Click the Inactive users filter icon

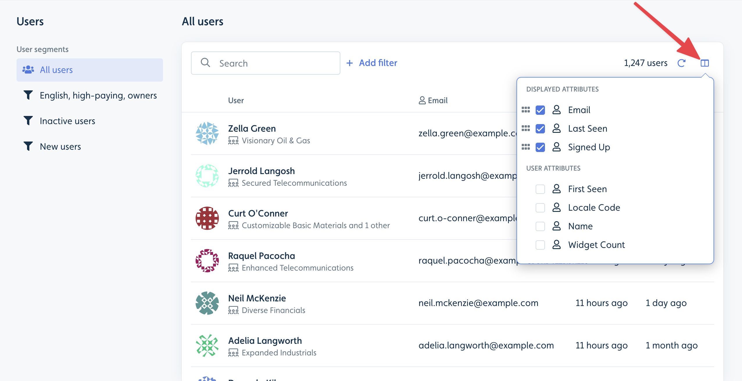28,121
